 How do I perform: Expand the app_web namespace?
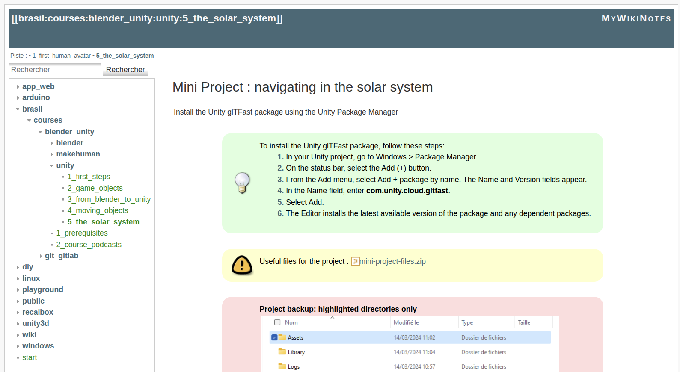pyautogui.click(x=38, y=86)
